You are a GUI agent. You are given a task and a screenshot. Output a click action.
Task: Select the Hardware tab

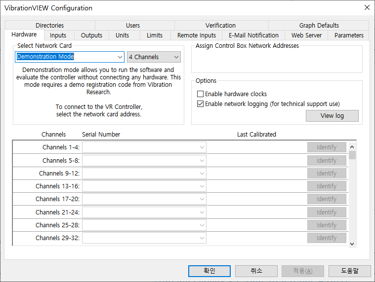click(x=24, y=35)
